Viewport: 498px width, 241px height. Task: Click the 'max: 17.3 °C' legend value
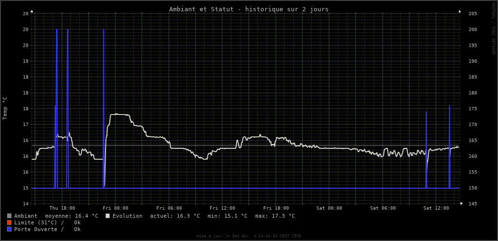pos(275,216)
